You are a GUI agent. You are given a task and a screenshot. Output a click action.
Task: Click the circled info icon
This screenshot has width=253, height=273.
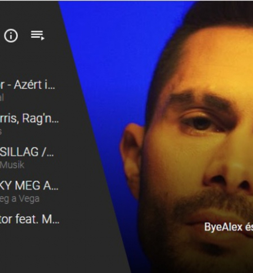[x=11, y=36]
